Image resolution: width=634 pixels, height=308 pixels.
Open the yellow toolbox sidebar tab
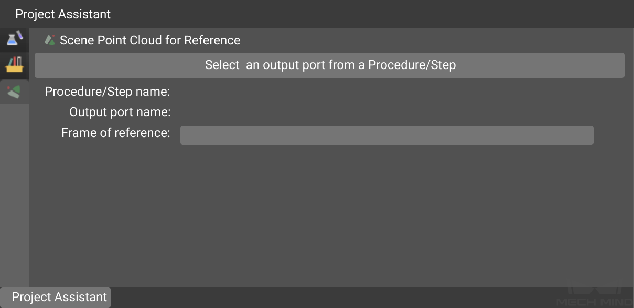14,65
